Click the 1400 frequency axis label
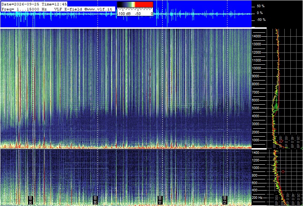This screenshot has height=206, width=303. pyautogui.click(x=255, y=153)
